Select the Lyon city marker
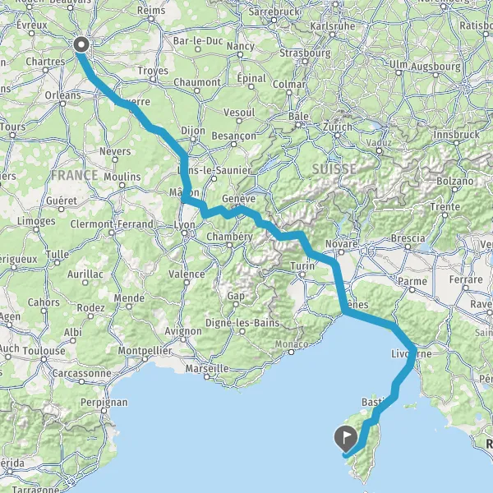The width and height of the screenshot is (493, 493). [x=184, y=233]
